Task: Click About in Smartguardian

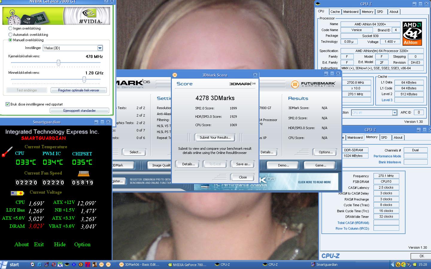Action: point(22,244)
